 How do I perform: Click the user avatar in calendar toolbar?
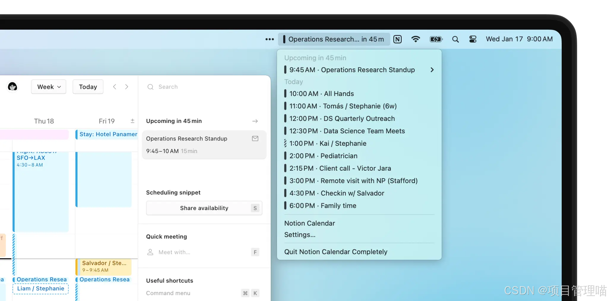coord(12,87)
